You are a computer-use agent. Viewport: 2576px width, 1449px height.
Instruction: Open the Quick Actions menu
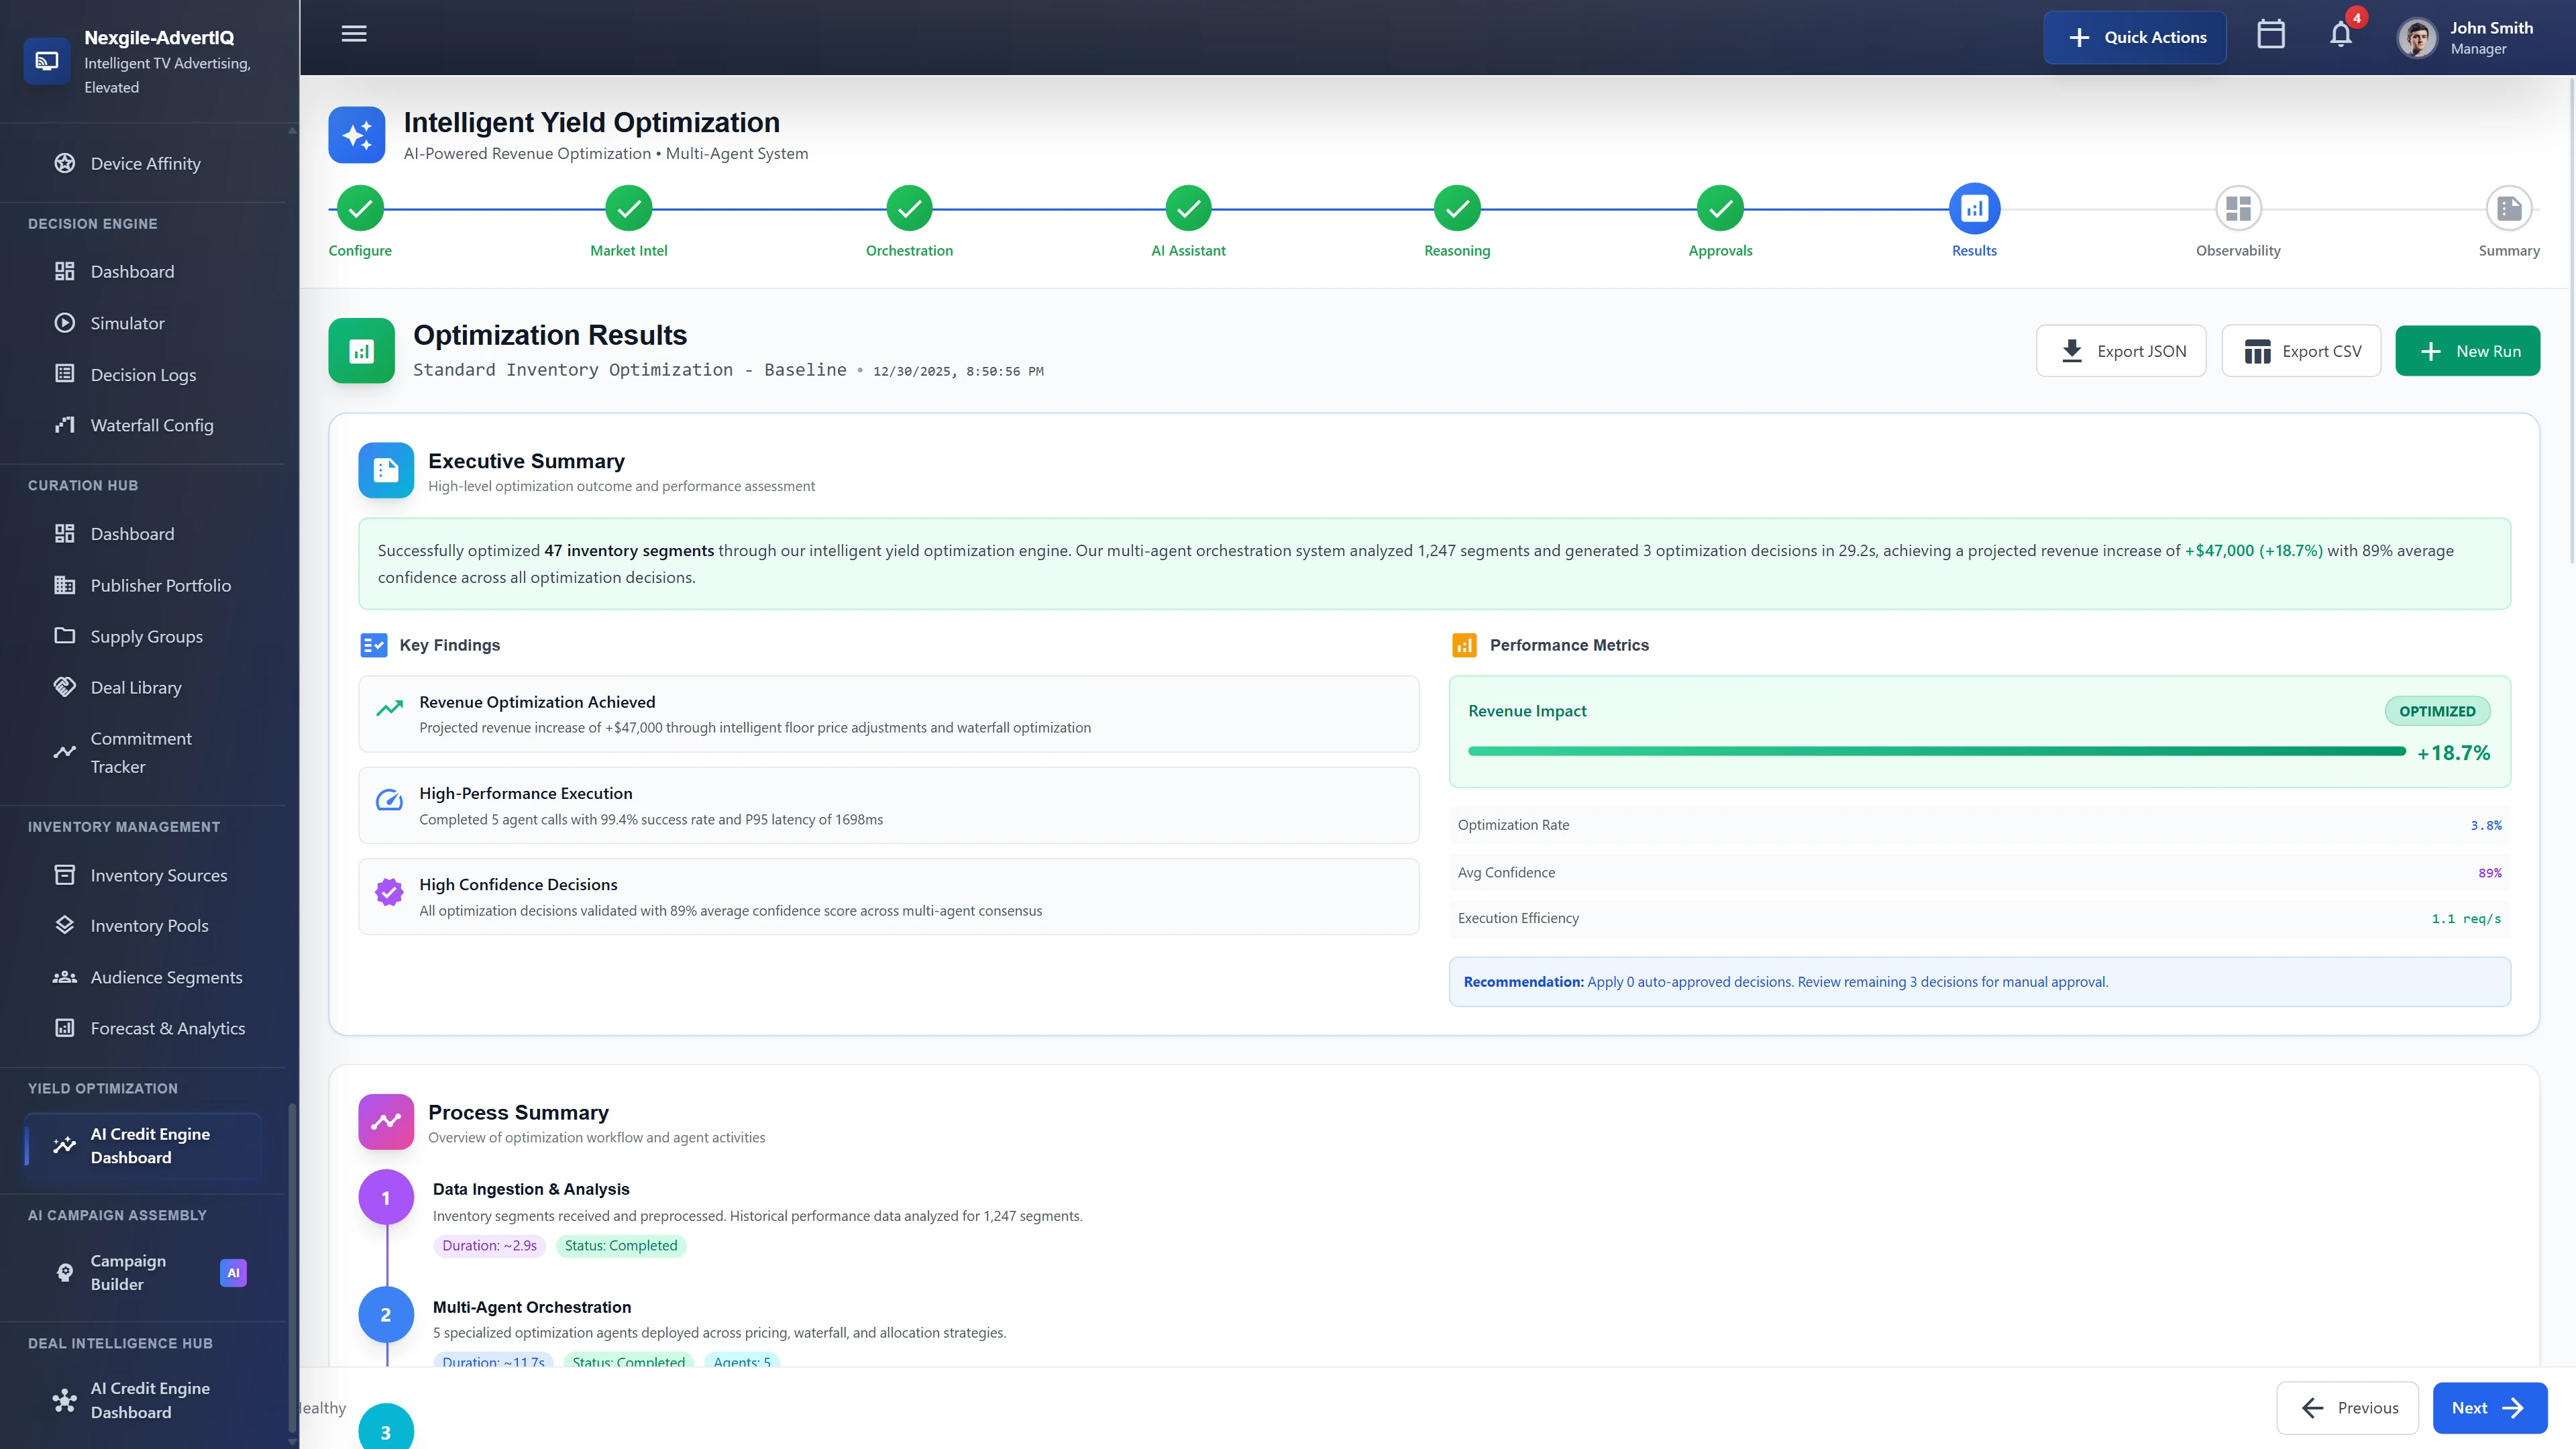(x=2135, y=37)
